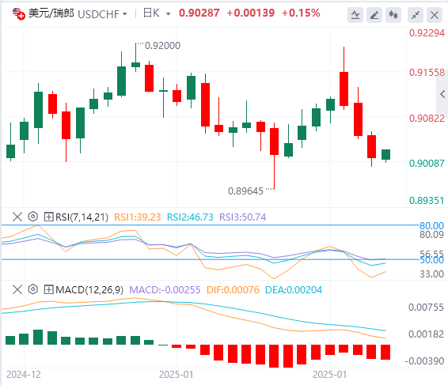Expand the RSI panel with plus icon
Viewport: 448px width, 385px height.
[x=48, y=217]
